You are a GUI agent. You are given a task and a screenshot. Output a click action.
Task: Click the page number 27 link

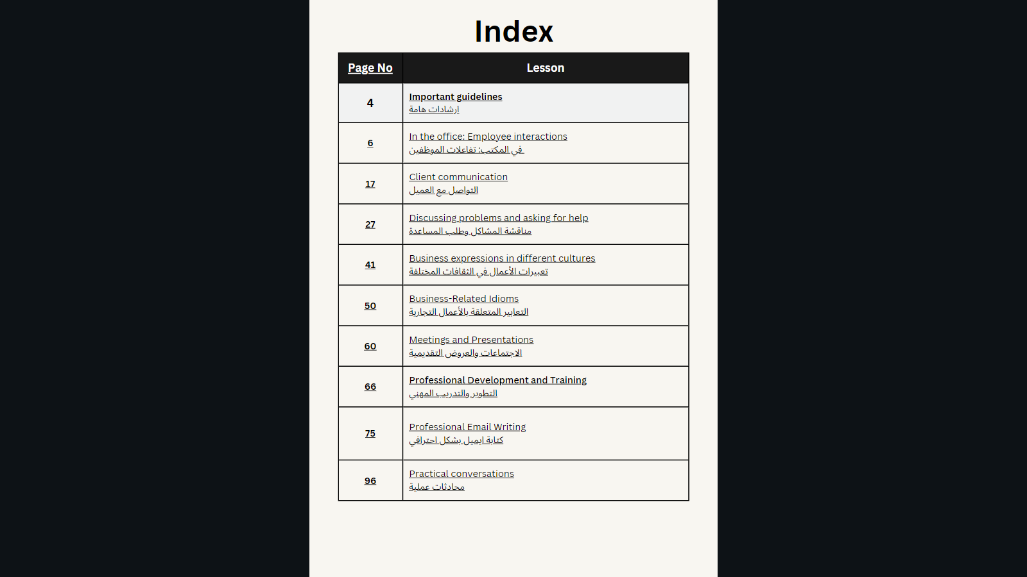coord(370,224)
